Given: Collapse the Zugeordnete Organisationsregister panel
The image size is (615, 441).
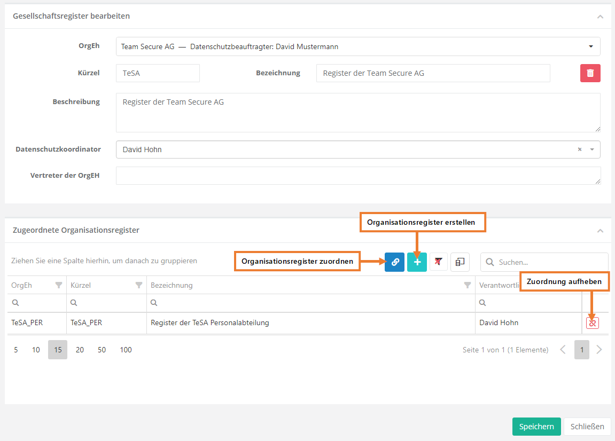Looking at the screenshot, I should click(600, 231).
